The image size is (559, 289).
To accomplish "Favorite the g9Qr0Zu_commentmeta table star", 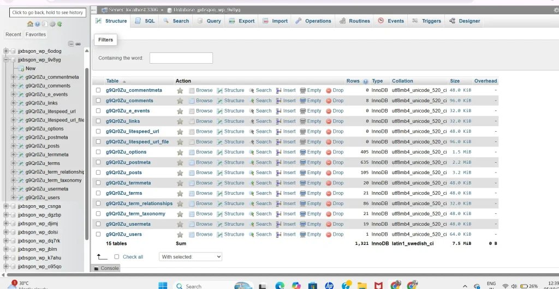I will tap(180, 90).
